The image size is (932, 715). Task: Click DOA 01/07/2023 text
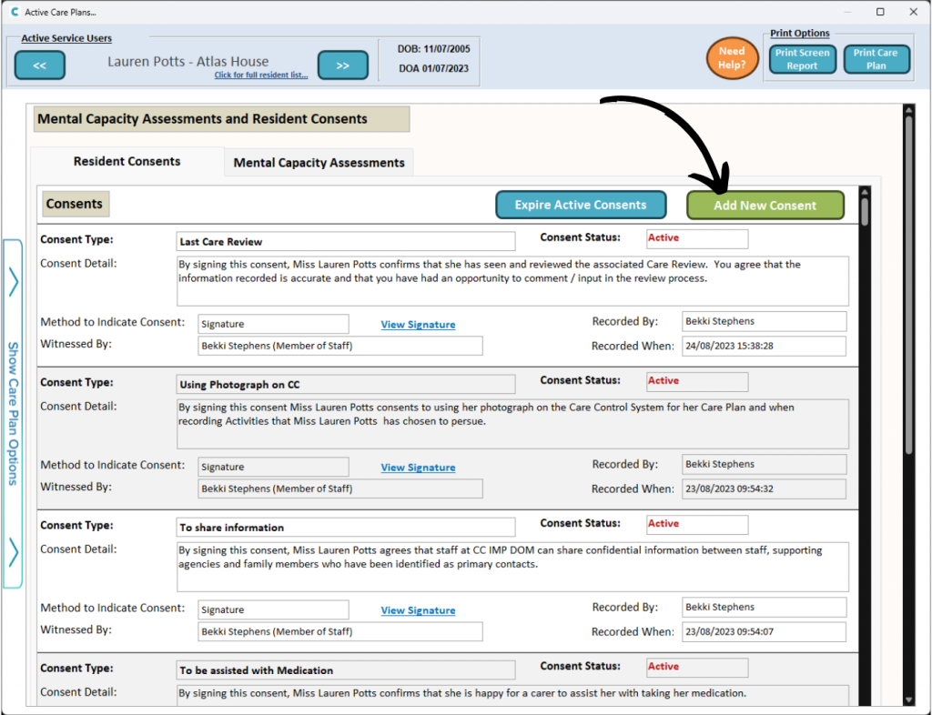click(434, 68)
